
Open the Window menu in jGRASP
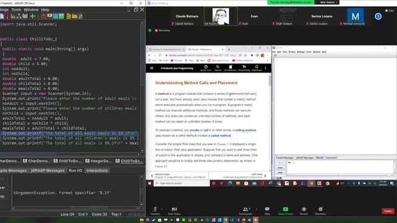pos(31,10)
